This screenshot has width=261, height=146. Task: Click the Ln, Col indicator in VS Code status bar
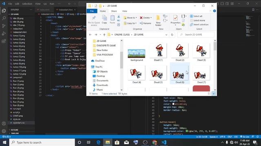pos(201,137)
